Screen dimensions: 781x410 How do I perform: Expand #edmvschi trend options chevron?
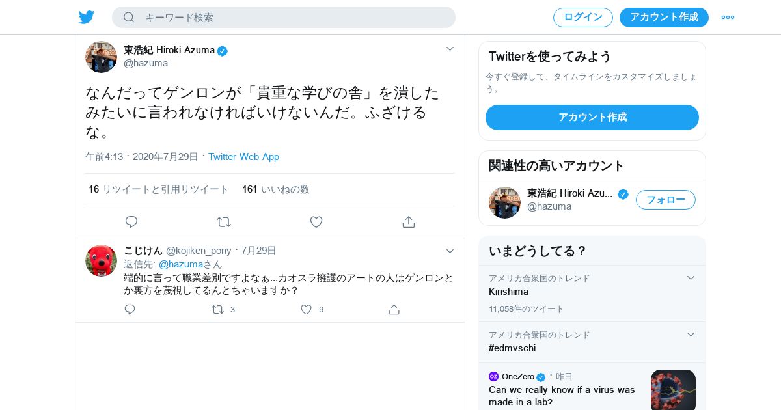tap(691, 335)
